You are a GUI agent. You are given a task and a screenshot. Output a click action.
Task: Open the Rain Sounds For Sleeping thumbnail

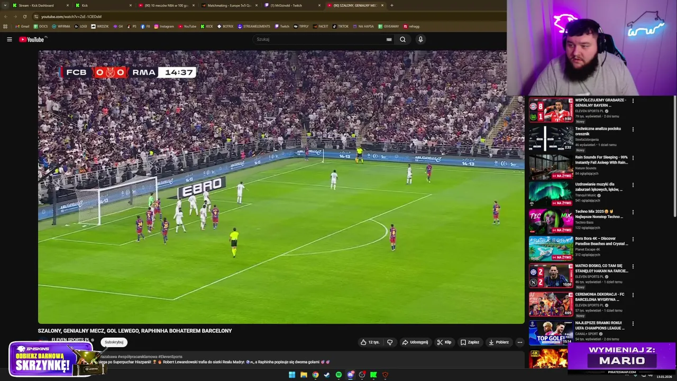(x=551, y=167)
